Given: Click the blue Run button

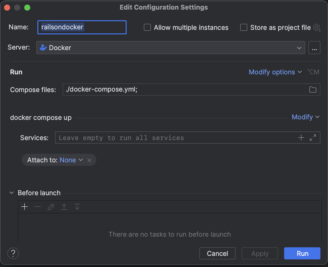Looking at the screenshot, I should (x=302, y=253).
